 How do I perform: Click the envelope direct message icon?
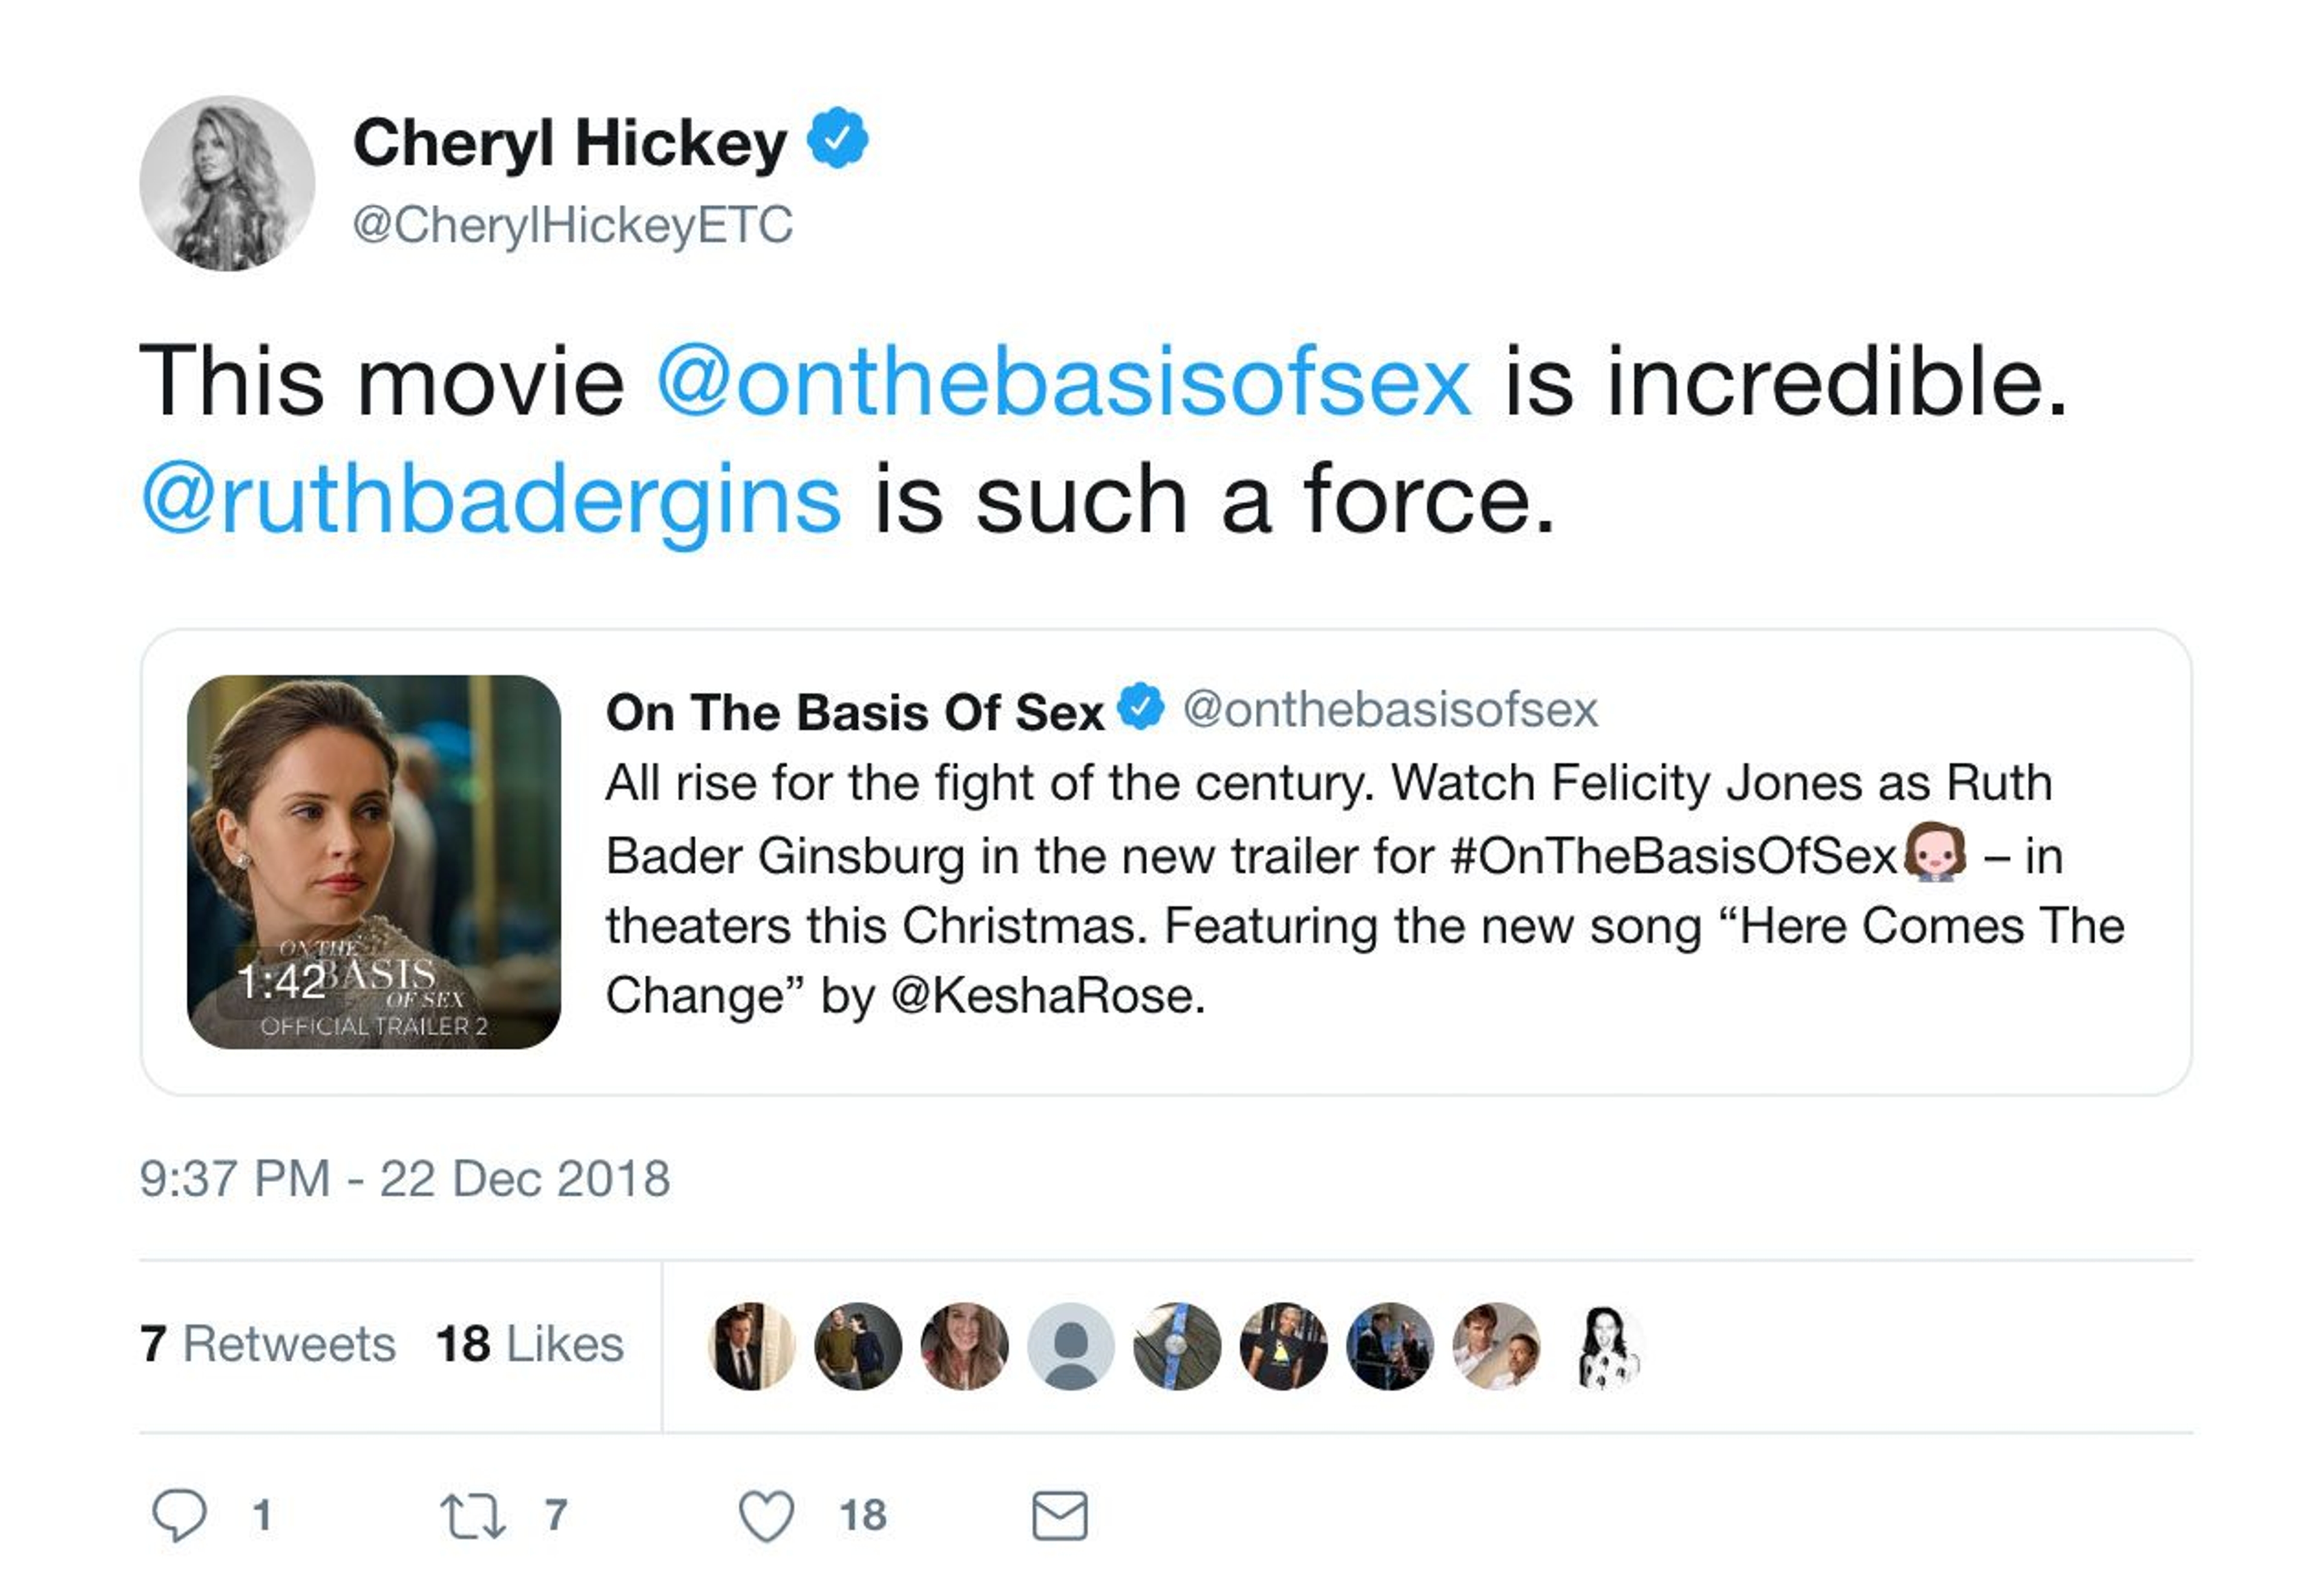[x=1059, y=1515]
